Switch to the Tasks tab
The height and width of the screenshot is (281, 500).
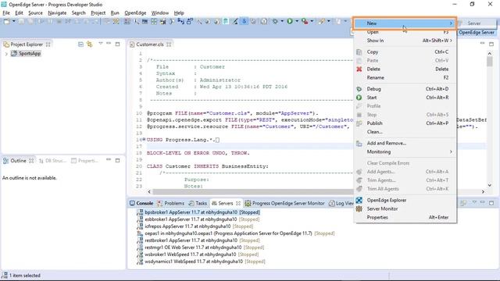(x=198, y=203)
